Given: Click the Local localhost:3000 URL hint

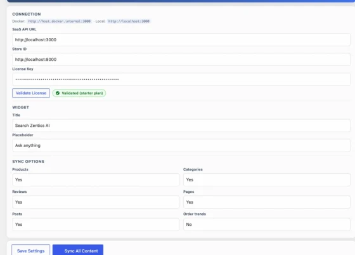Looking at the screenshot, I should pyautogui.click(x=129, y=22).
